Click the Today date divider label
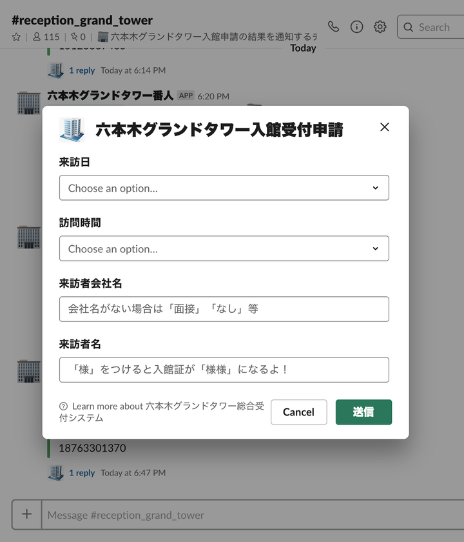This screenshot has width=464, height=542. (x=303, y=48)
